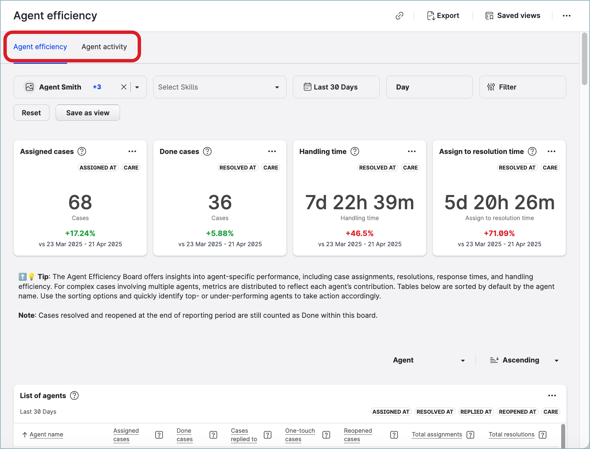Image resolution: width=590 pixels, height=449 pixels.
Task: Sort by Total assignments column
Action: (437, 434)
